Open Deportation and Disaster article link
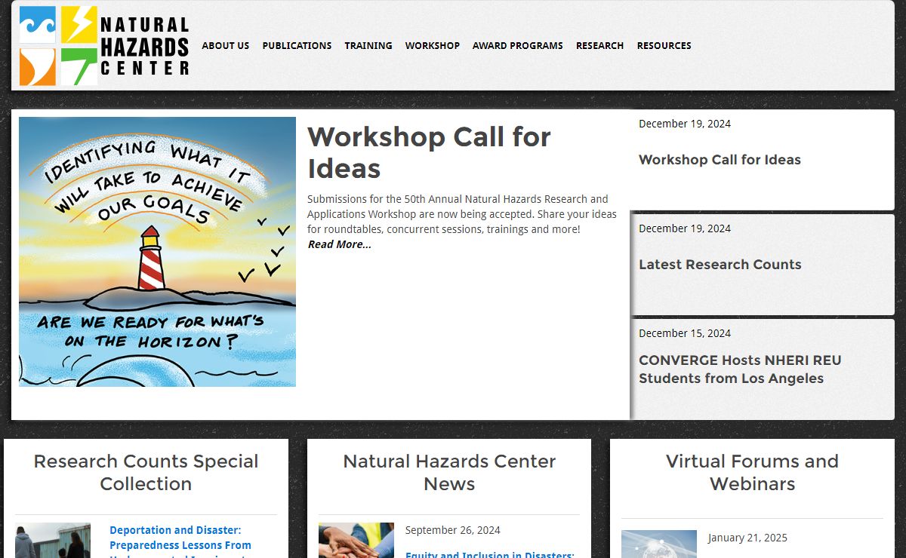The width and height of the screenshot is (906, 558). click(x=180, y=543)
